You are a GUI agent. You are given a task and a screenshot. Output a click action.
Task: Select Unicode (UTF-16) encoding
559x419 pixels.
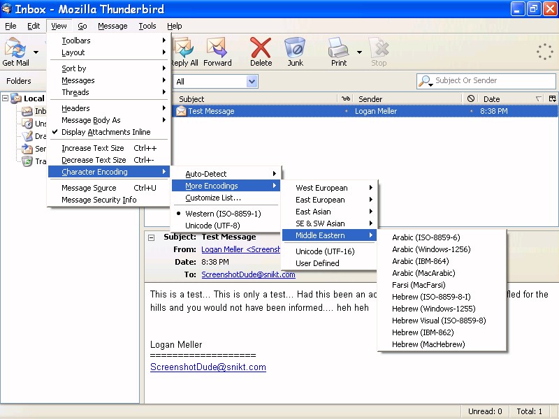tap(329, 251)
